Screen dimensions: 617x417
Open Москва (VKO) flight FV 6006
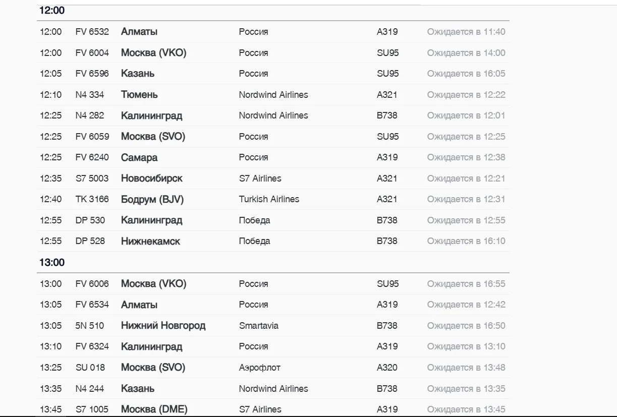273,284
